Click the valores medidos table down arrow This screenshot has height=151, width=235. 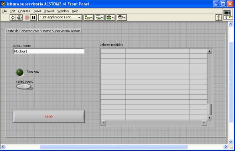click(x=209, y=118)
